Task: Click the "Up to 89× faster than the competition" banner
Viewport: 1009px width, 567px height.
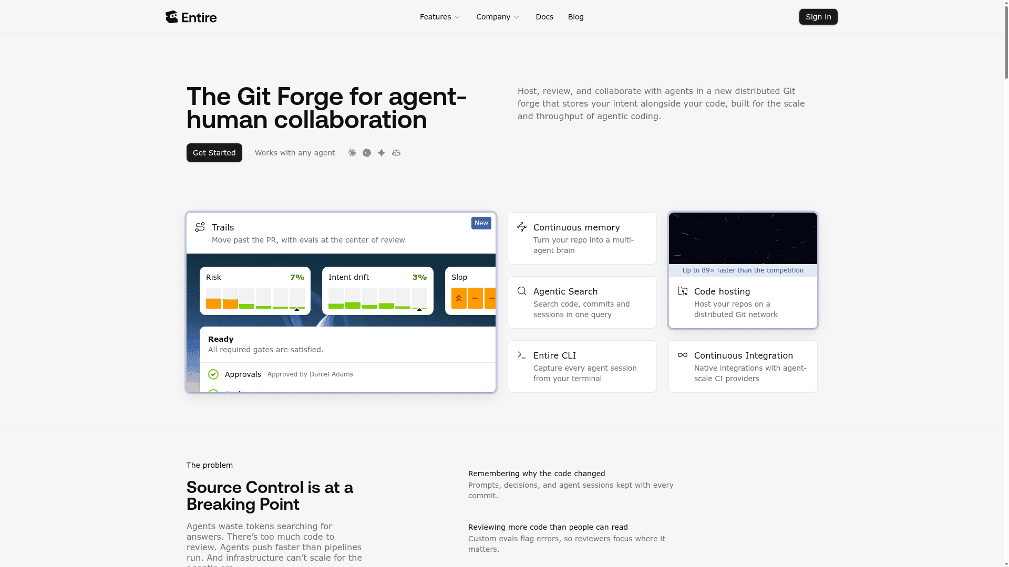Action: pos(743,270)
